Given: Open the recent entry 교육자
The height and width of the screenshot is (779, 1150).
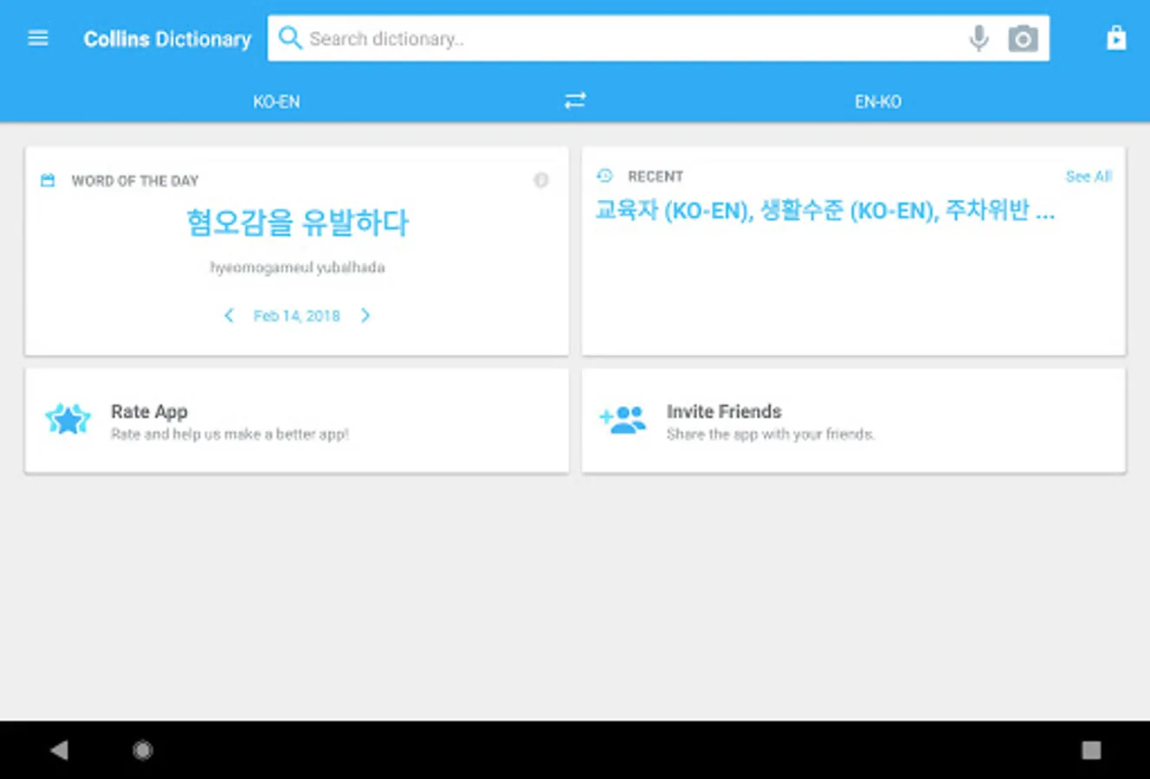Looking at the screenshot, I should coord(628,210).
